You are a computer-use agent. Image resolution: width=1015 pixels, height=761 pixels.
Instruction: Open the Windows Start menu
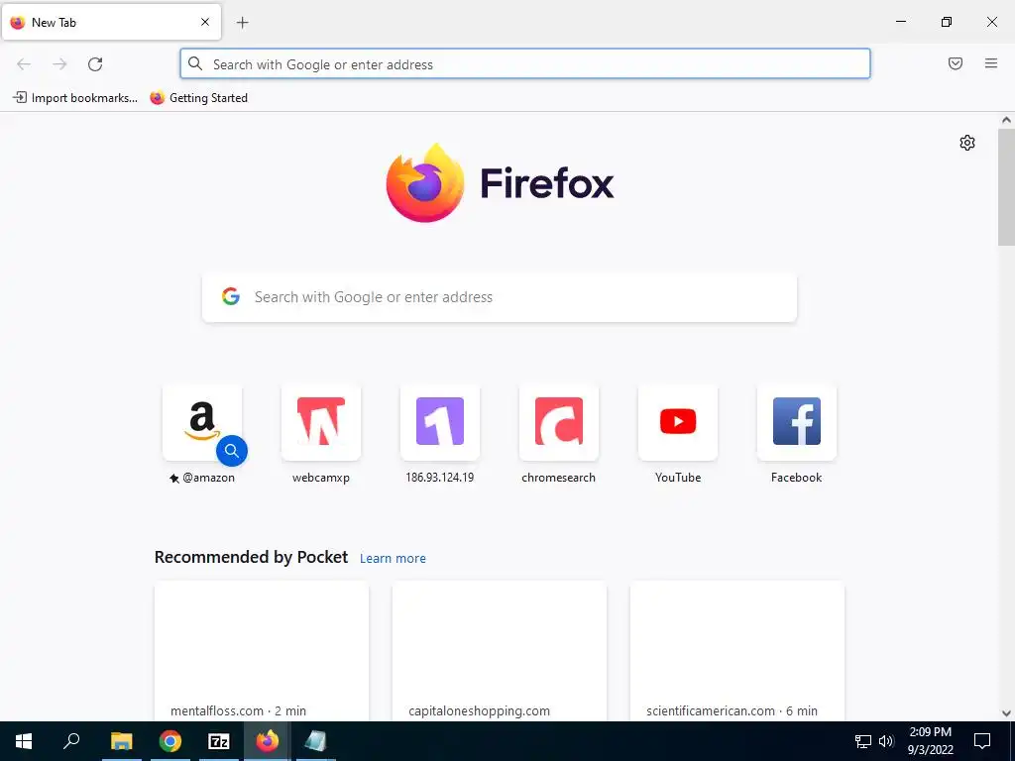(x=24, y=741)
